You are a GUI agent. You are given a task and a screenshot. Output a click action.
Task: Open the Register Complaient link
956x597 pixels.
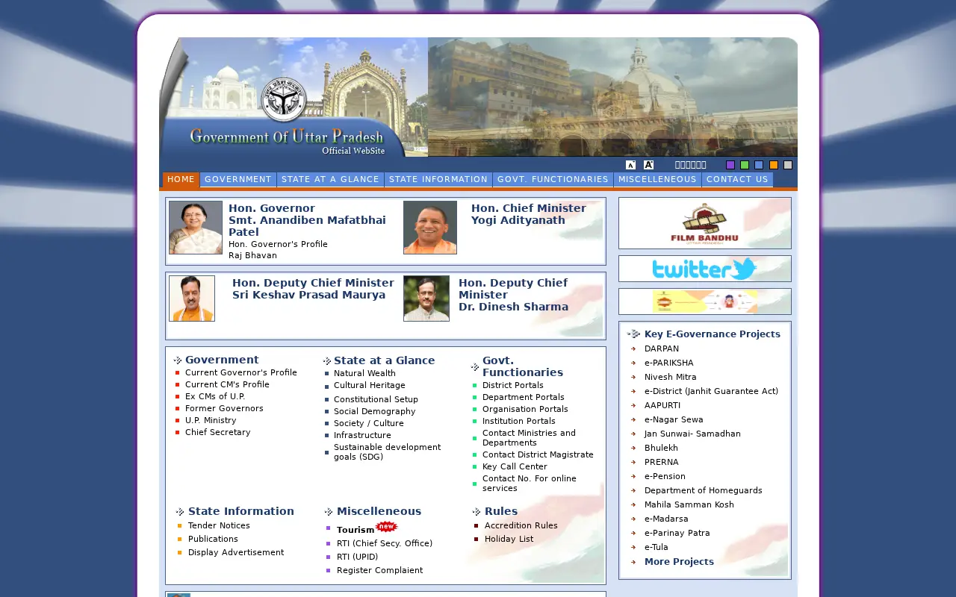point(379,571)
